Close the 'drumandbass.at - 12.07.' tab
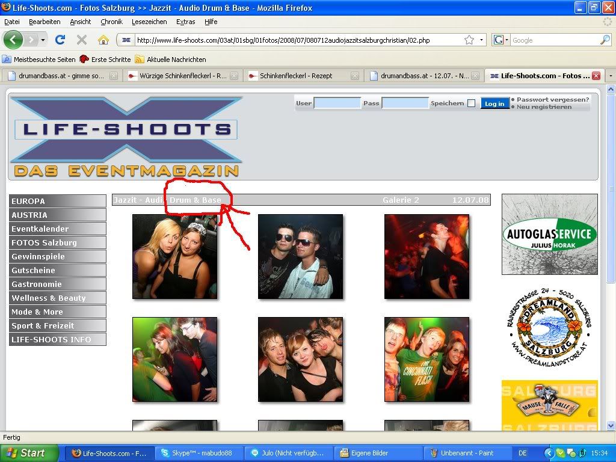The width and height of the screenshot is (616, 462). coord(475,76)
